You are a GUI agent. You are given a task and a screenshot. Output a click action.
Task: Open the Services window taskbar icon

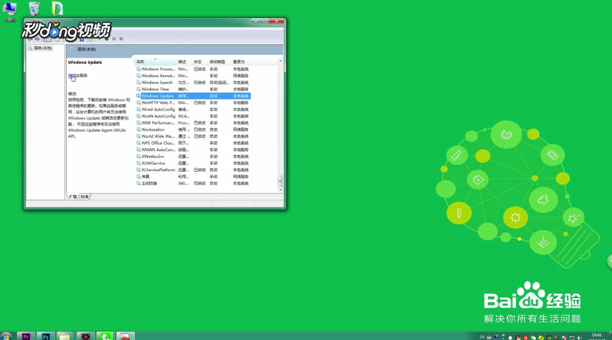(125, 336)
